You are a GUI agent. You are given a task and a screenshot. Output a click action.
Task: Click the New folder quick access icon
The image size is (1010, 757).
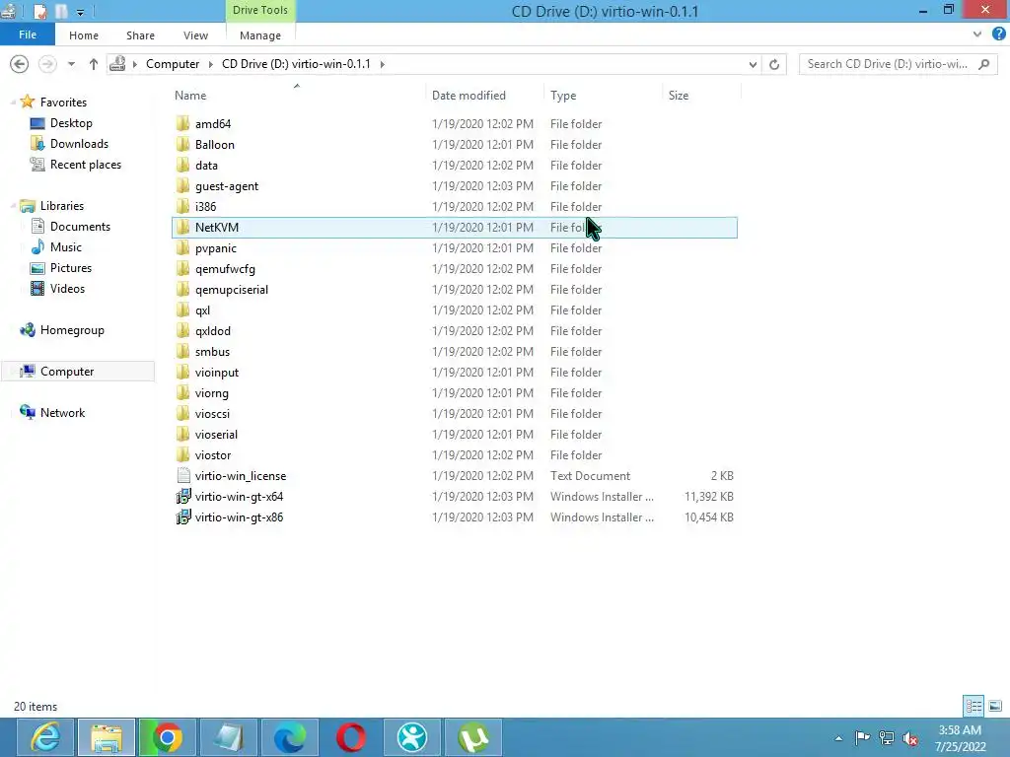(61, 11)
